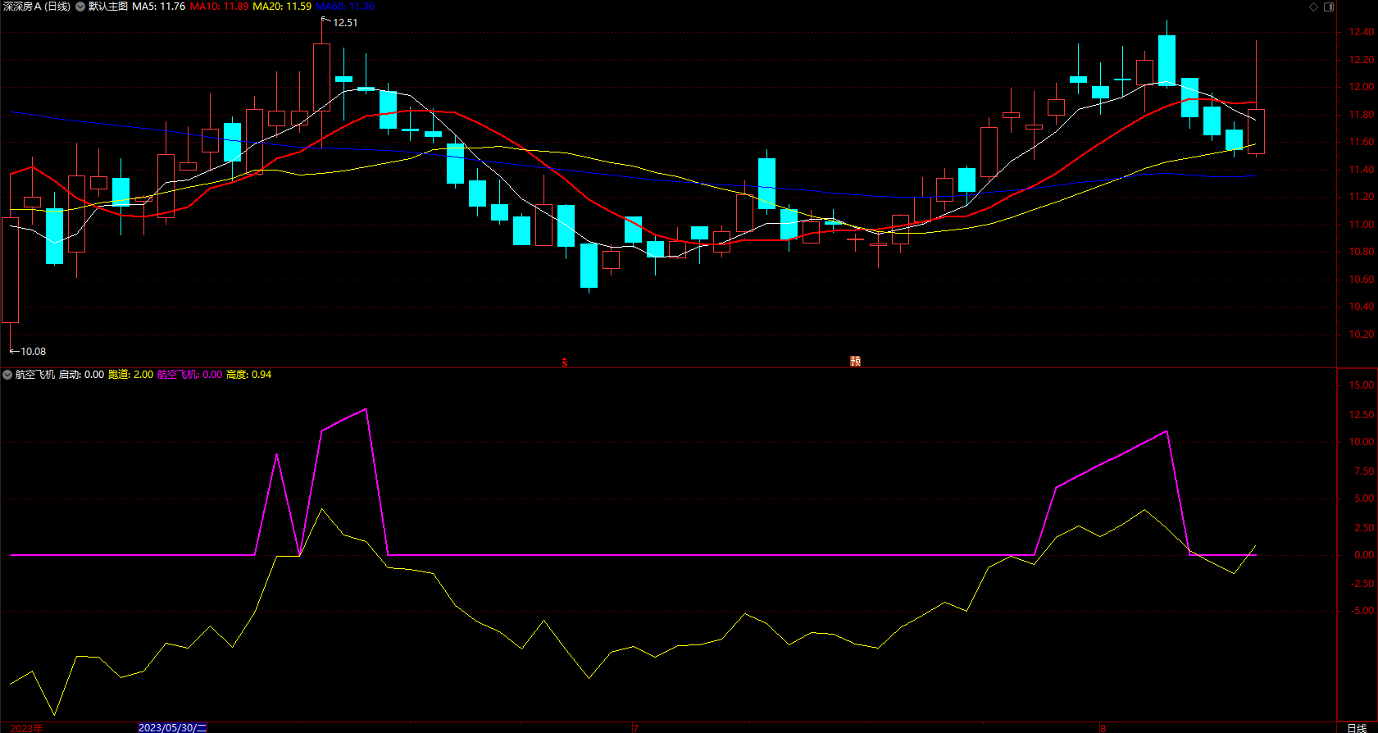Click the 日线 period button bottom right
This screenshot has height=733, width=1378.
coord(1357,728)
